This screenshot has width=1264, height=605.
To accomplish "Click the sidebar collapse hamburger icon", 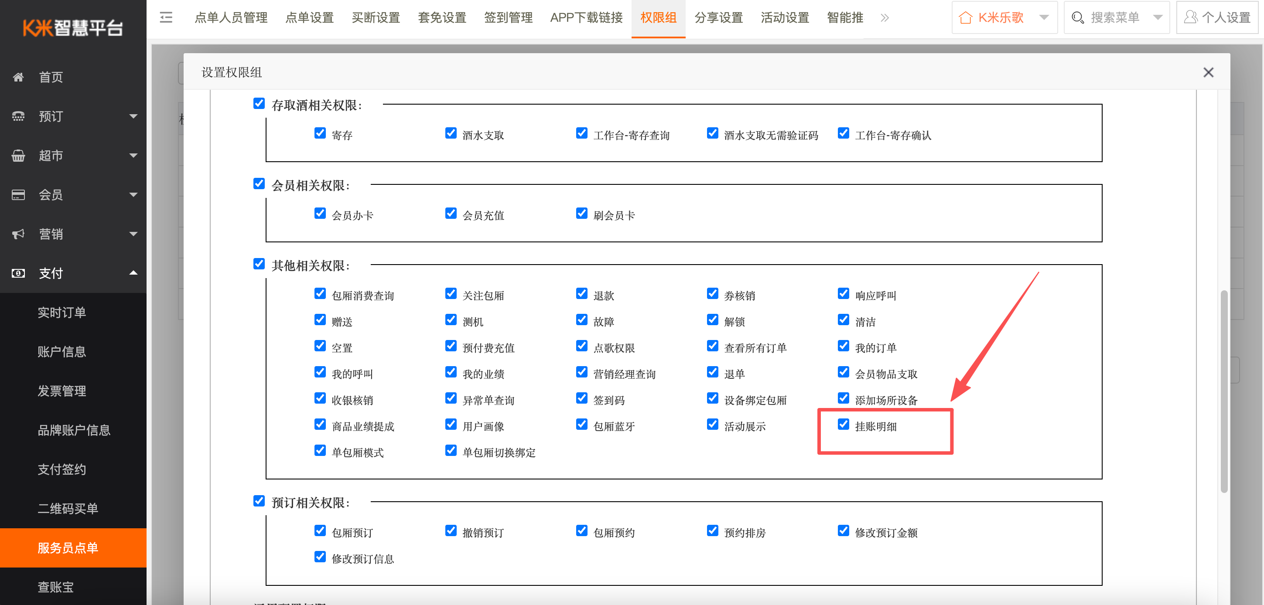I will 166,17.
